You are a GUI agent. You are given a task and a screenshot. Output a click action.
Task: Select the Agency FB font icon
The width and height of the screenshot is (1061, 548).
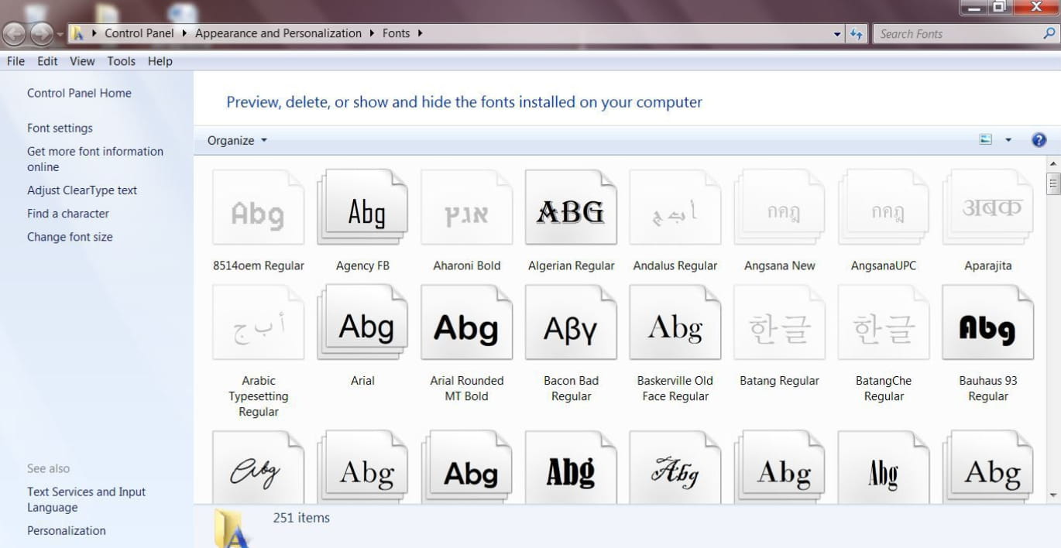click(362, 208)
